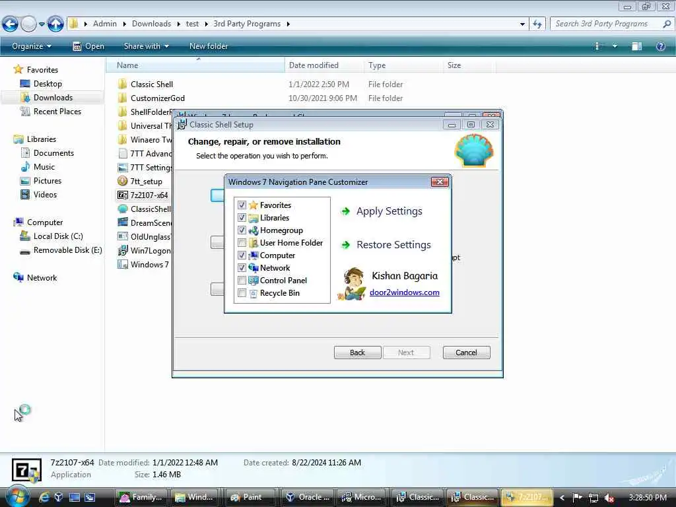Open the view options dropdown arrow
Viewport: 676px width, 507px height.
pos(615,46)
